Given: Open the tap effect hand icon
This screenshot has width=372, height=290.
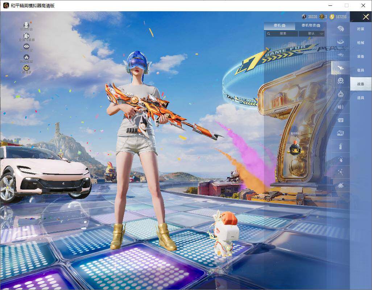Looking at the screenshot, I should pos(341,159).
